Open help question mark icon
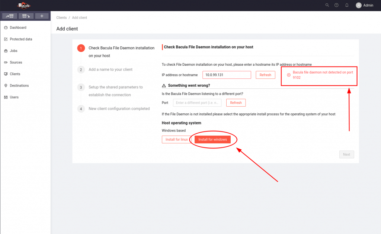 [x=336, y=5]
